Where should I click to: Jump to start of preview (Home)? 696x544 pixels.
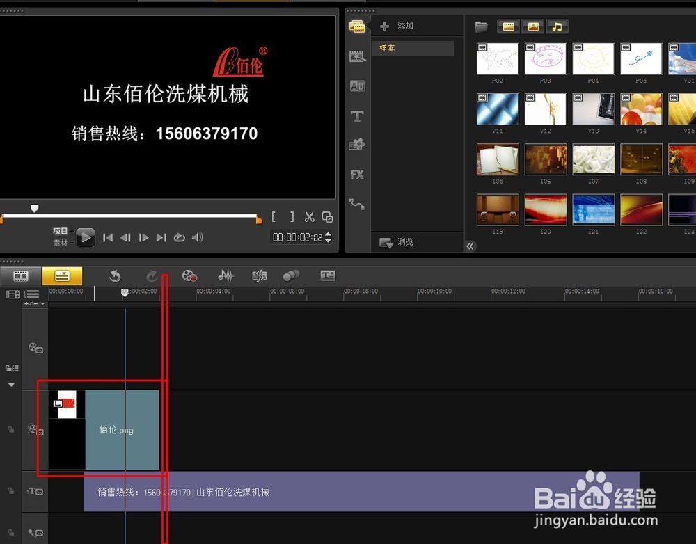[x=107, y=238]
